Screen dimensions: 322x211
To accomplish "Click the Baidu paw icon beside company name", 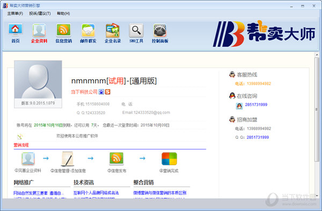I will tap(101, 92).
